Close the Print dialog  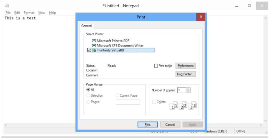[x=201, y=17]
